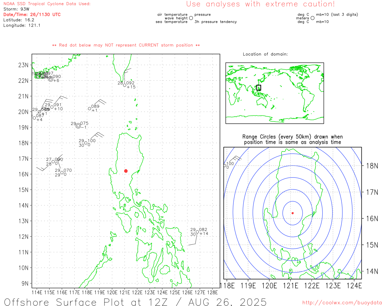Select the station circle reading 070 near 16N
382x306 pixels.
62,172
